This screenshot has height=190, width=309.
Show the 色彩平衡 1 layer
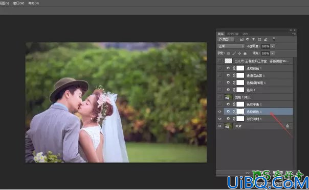point(219,104)
